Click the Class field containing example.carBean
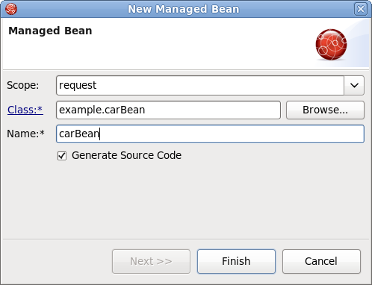The height and width of the screenshot is (285, 372). pyautogui.click(x=168, y=110)
